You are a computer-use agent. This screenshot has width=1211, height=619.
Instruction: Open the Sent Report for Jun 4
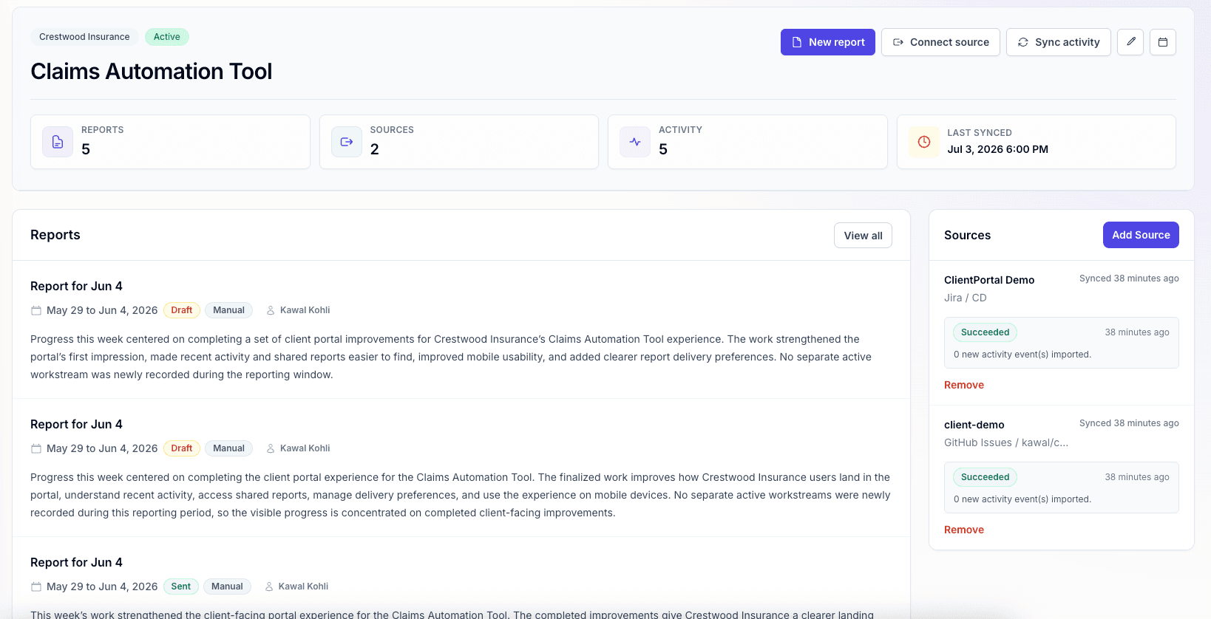[76, 562]
